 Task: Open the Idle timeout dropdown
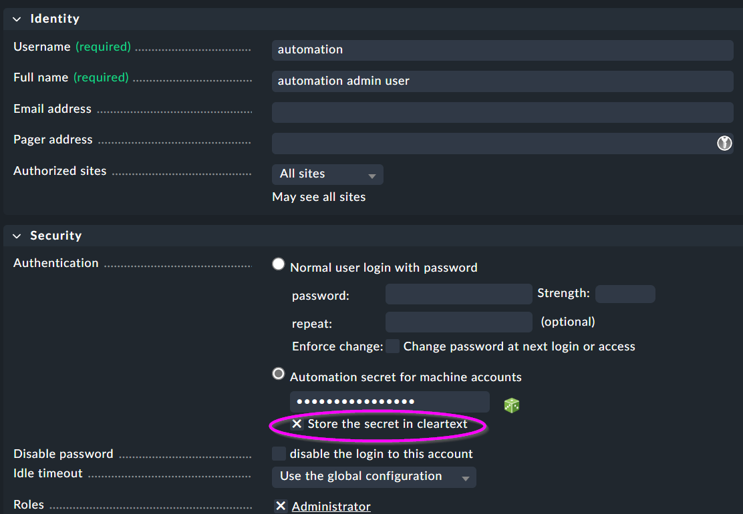tap(374, 477)
